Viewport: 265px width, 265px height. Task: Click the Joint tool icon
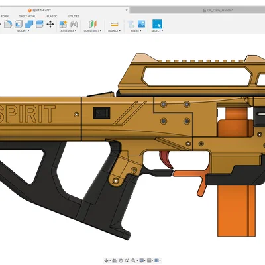pos(74,24)
